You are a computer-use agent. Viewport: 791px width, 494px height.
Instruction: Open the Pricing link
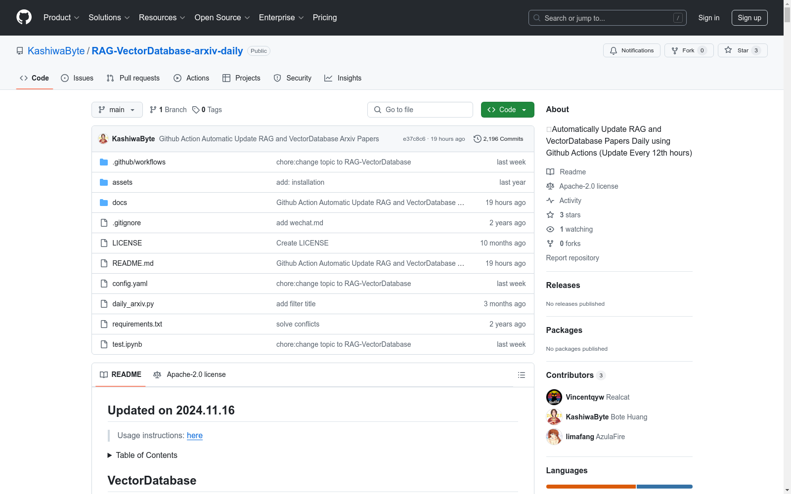point(325,18)
